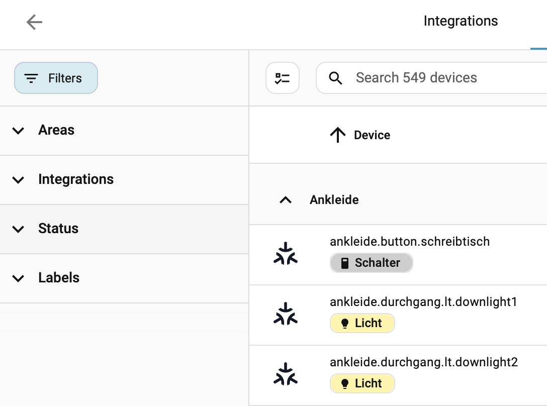
Task: Enable selection mode checklist icon
Action: click(283, 78)
